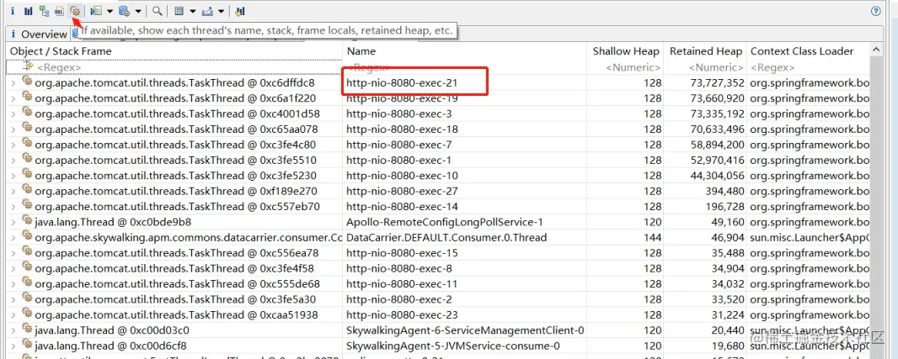Image resolution: width=898 pixels, height=359 pixels.
Task: Open the dropdown arrow beside Group Result By
Action: click(192, 11)
